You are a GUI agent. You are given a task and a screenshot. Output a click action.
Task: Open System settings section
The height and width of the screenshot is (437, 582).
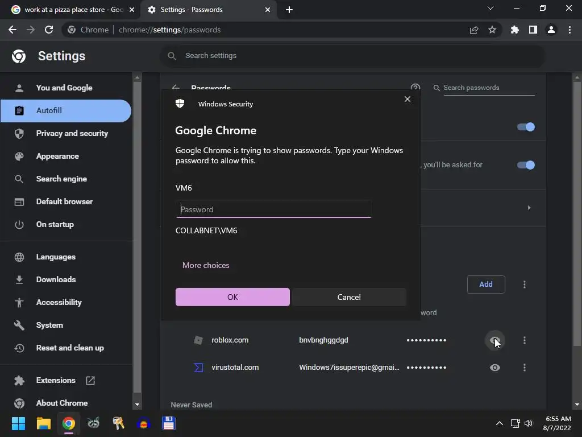(66, 325)
